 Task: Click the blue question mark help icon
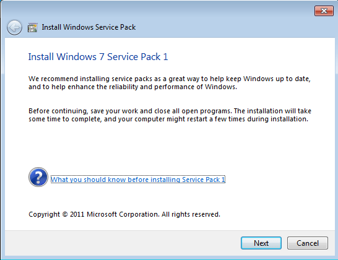click(x=38, y=177)
